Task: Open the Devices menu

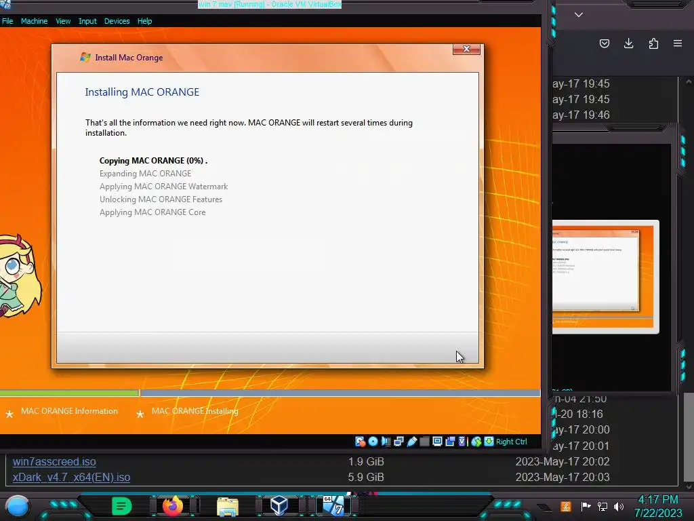Action: point(117,21)
